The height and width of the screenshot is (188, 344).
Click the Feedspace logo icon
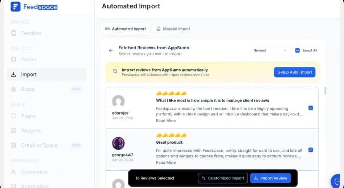(x=15, y=7)
